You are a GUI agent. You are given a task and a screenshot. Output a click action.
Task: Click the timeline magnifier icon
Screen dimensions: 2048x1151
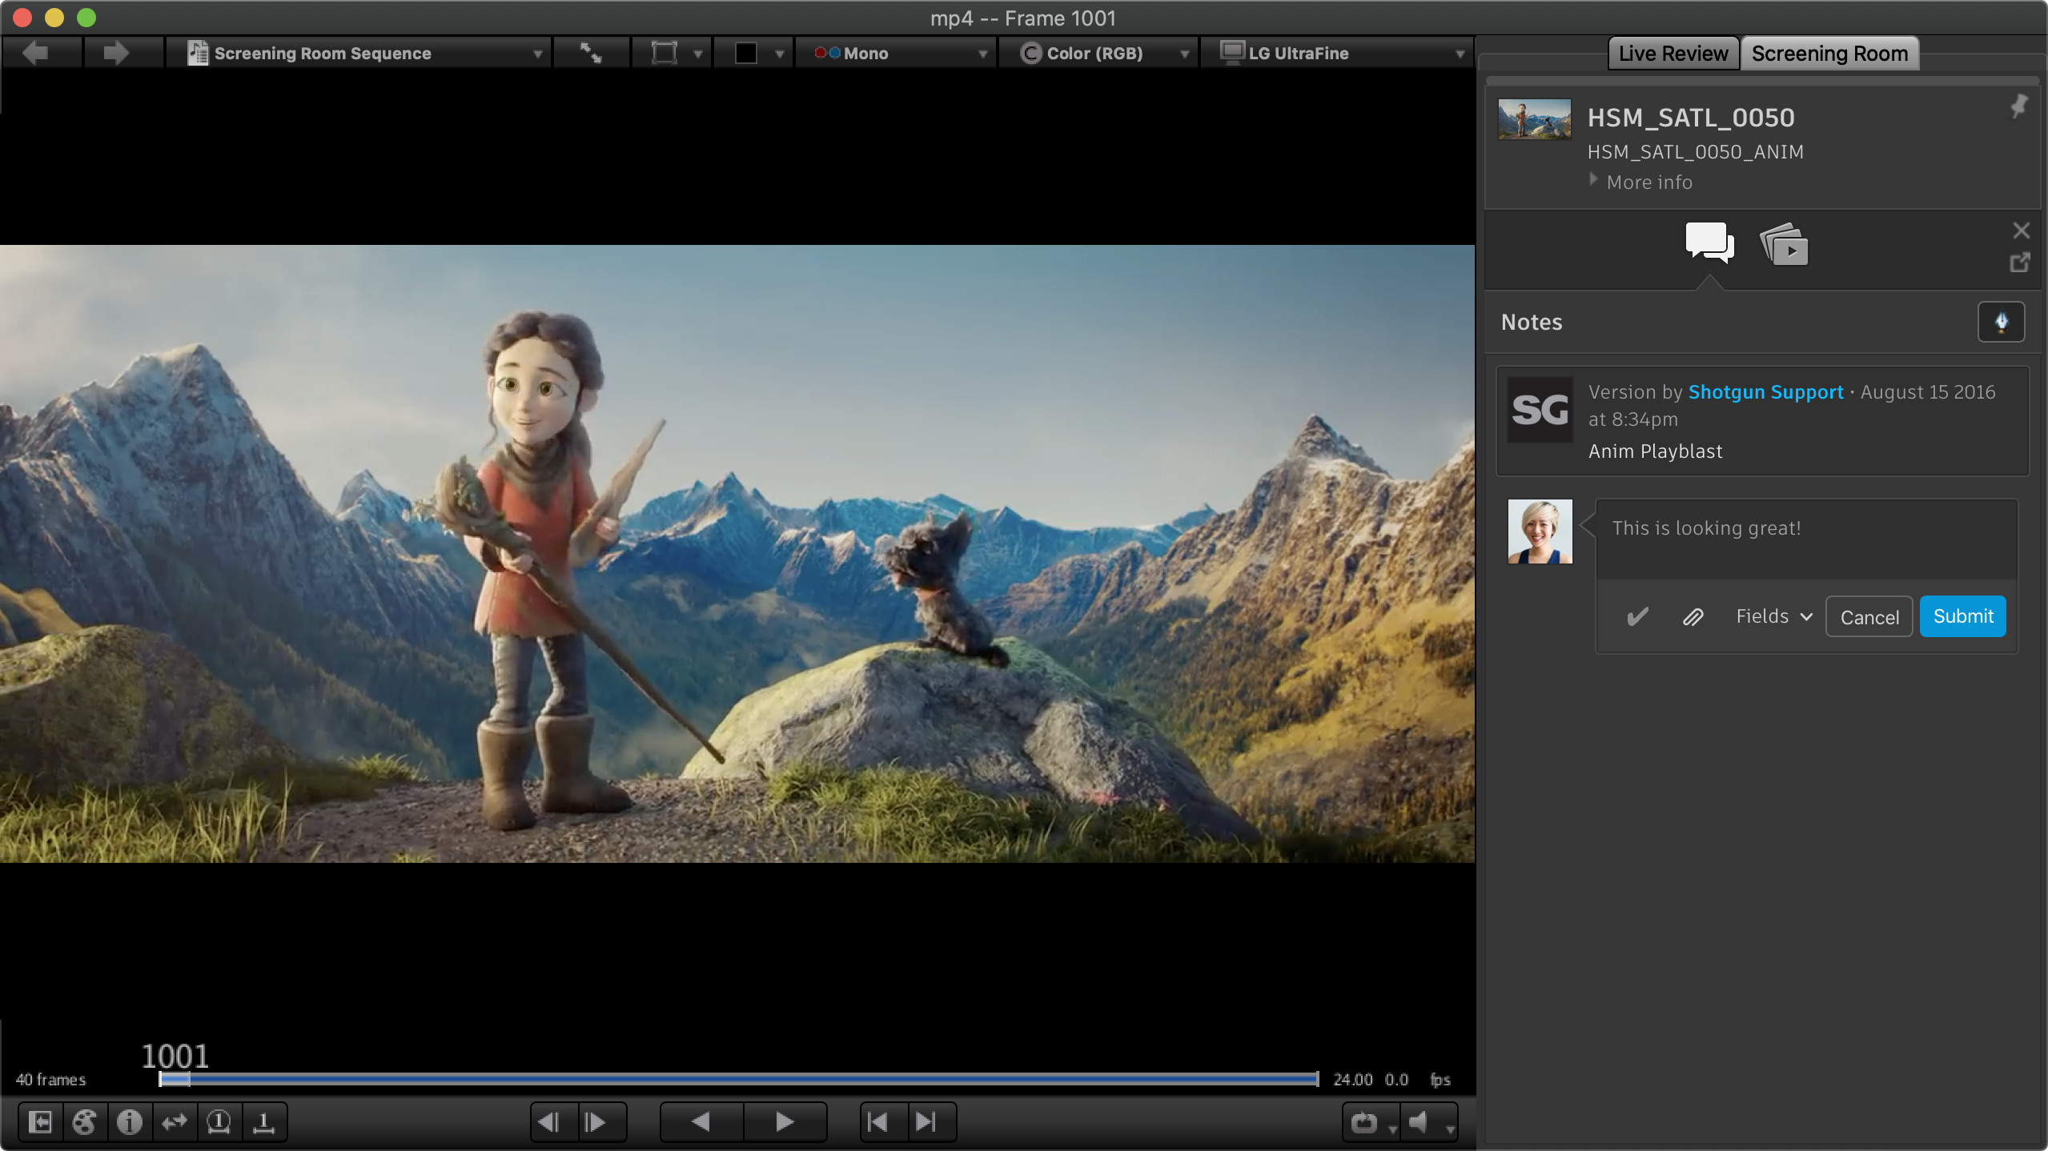click(219, 1122)
